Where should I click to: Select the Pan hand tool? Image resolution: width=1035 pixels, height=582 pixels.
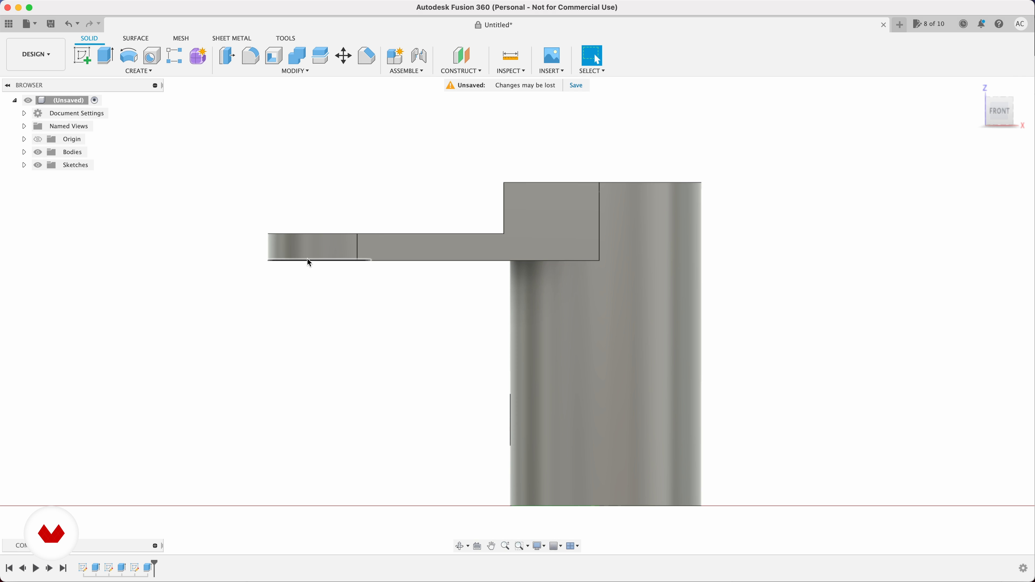click(x=491, y=546)
